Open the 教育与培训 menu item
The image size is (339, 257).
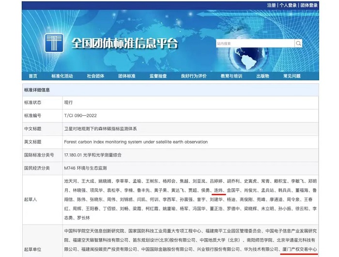coord(231,76)
